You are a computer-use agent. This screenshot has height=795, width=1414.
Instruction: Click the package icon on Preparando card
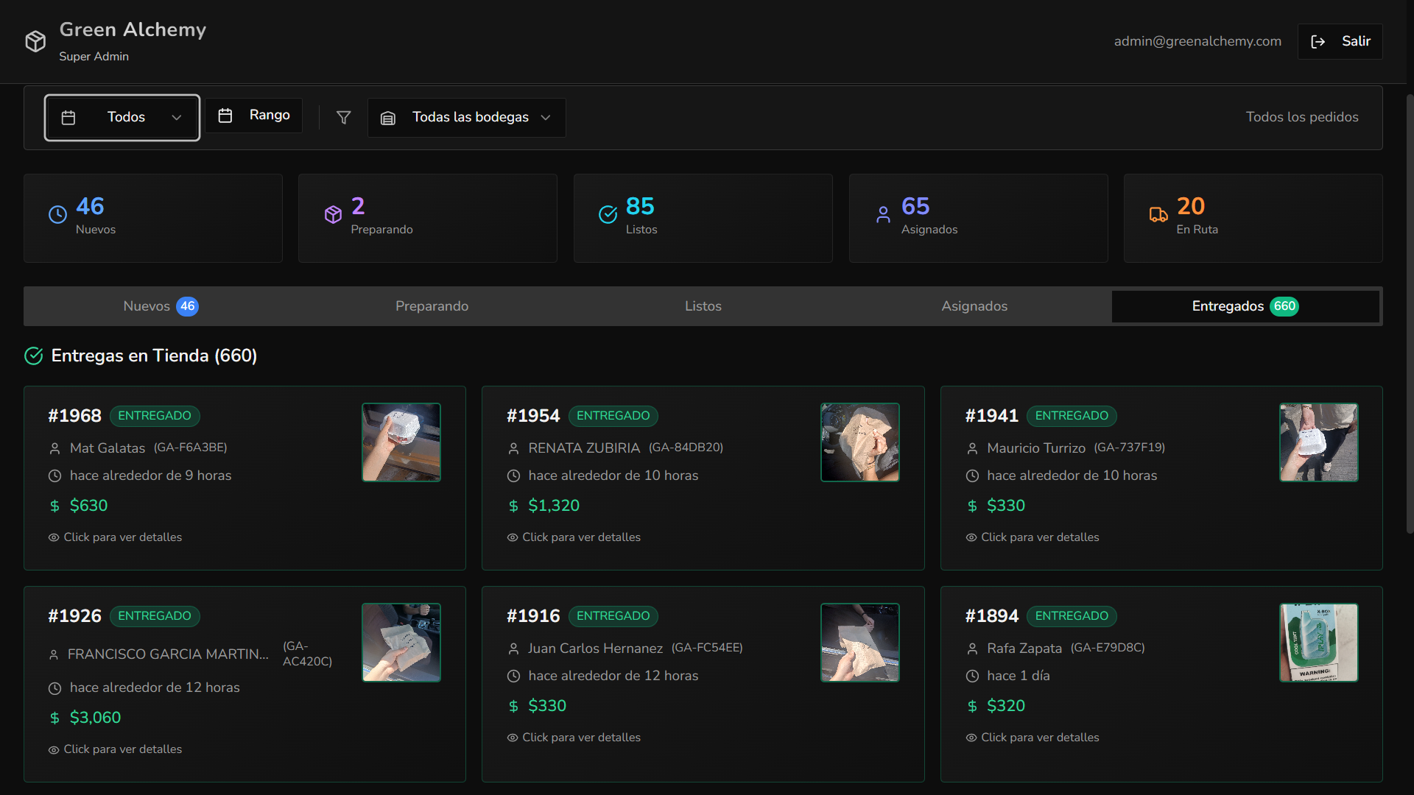click(x=333, y=214)
